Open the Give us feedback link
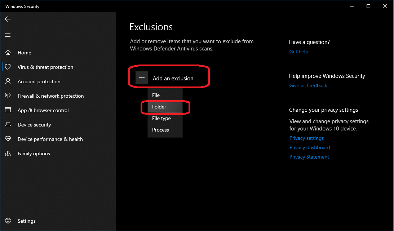This screenshot has width=394, height=231. click(x=308, y=85)
